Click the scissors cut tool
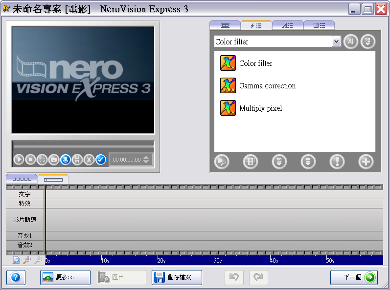Screen dimensions: 390x290 89,160
